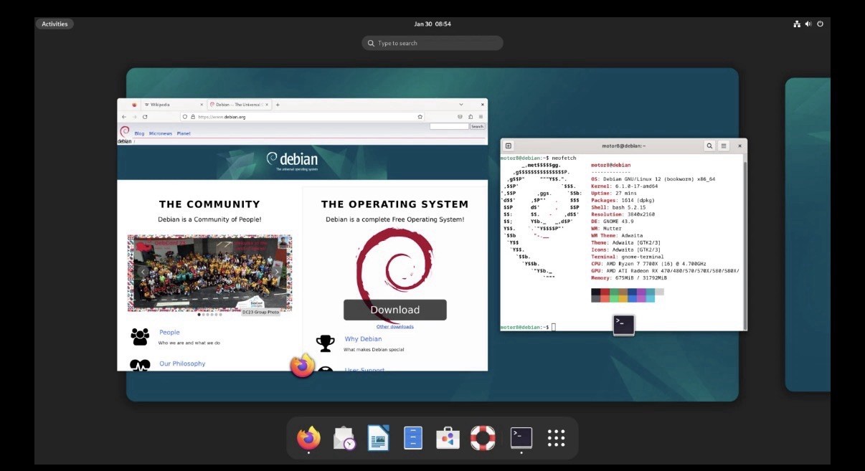Close the terminal window
This screenshot has height=471, width=865.
[739, 146]
